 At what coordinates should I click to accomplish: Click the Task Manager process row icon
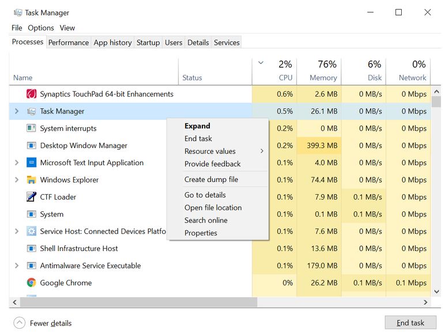point(31,111)
